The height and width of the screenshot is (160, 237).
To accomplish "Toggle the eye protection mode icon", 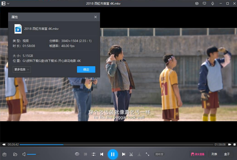I will coord(77,154).
